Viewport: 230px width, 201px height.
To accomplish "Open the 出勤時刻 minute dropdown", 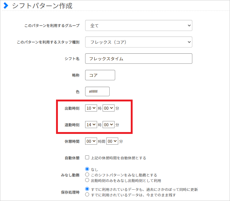I will (108, 108).
